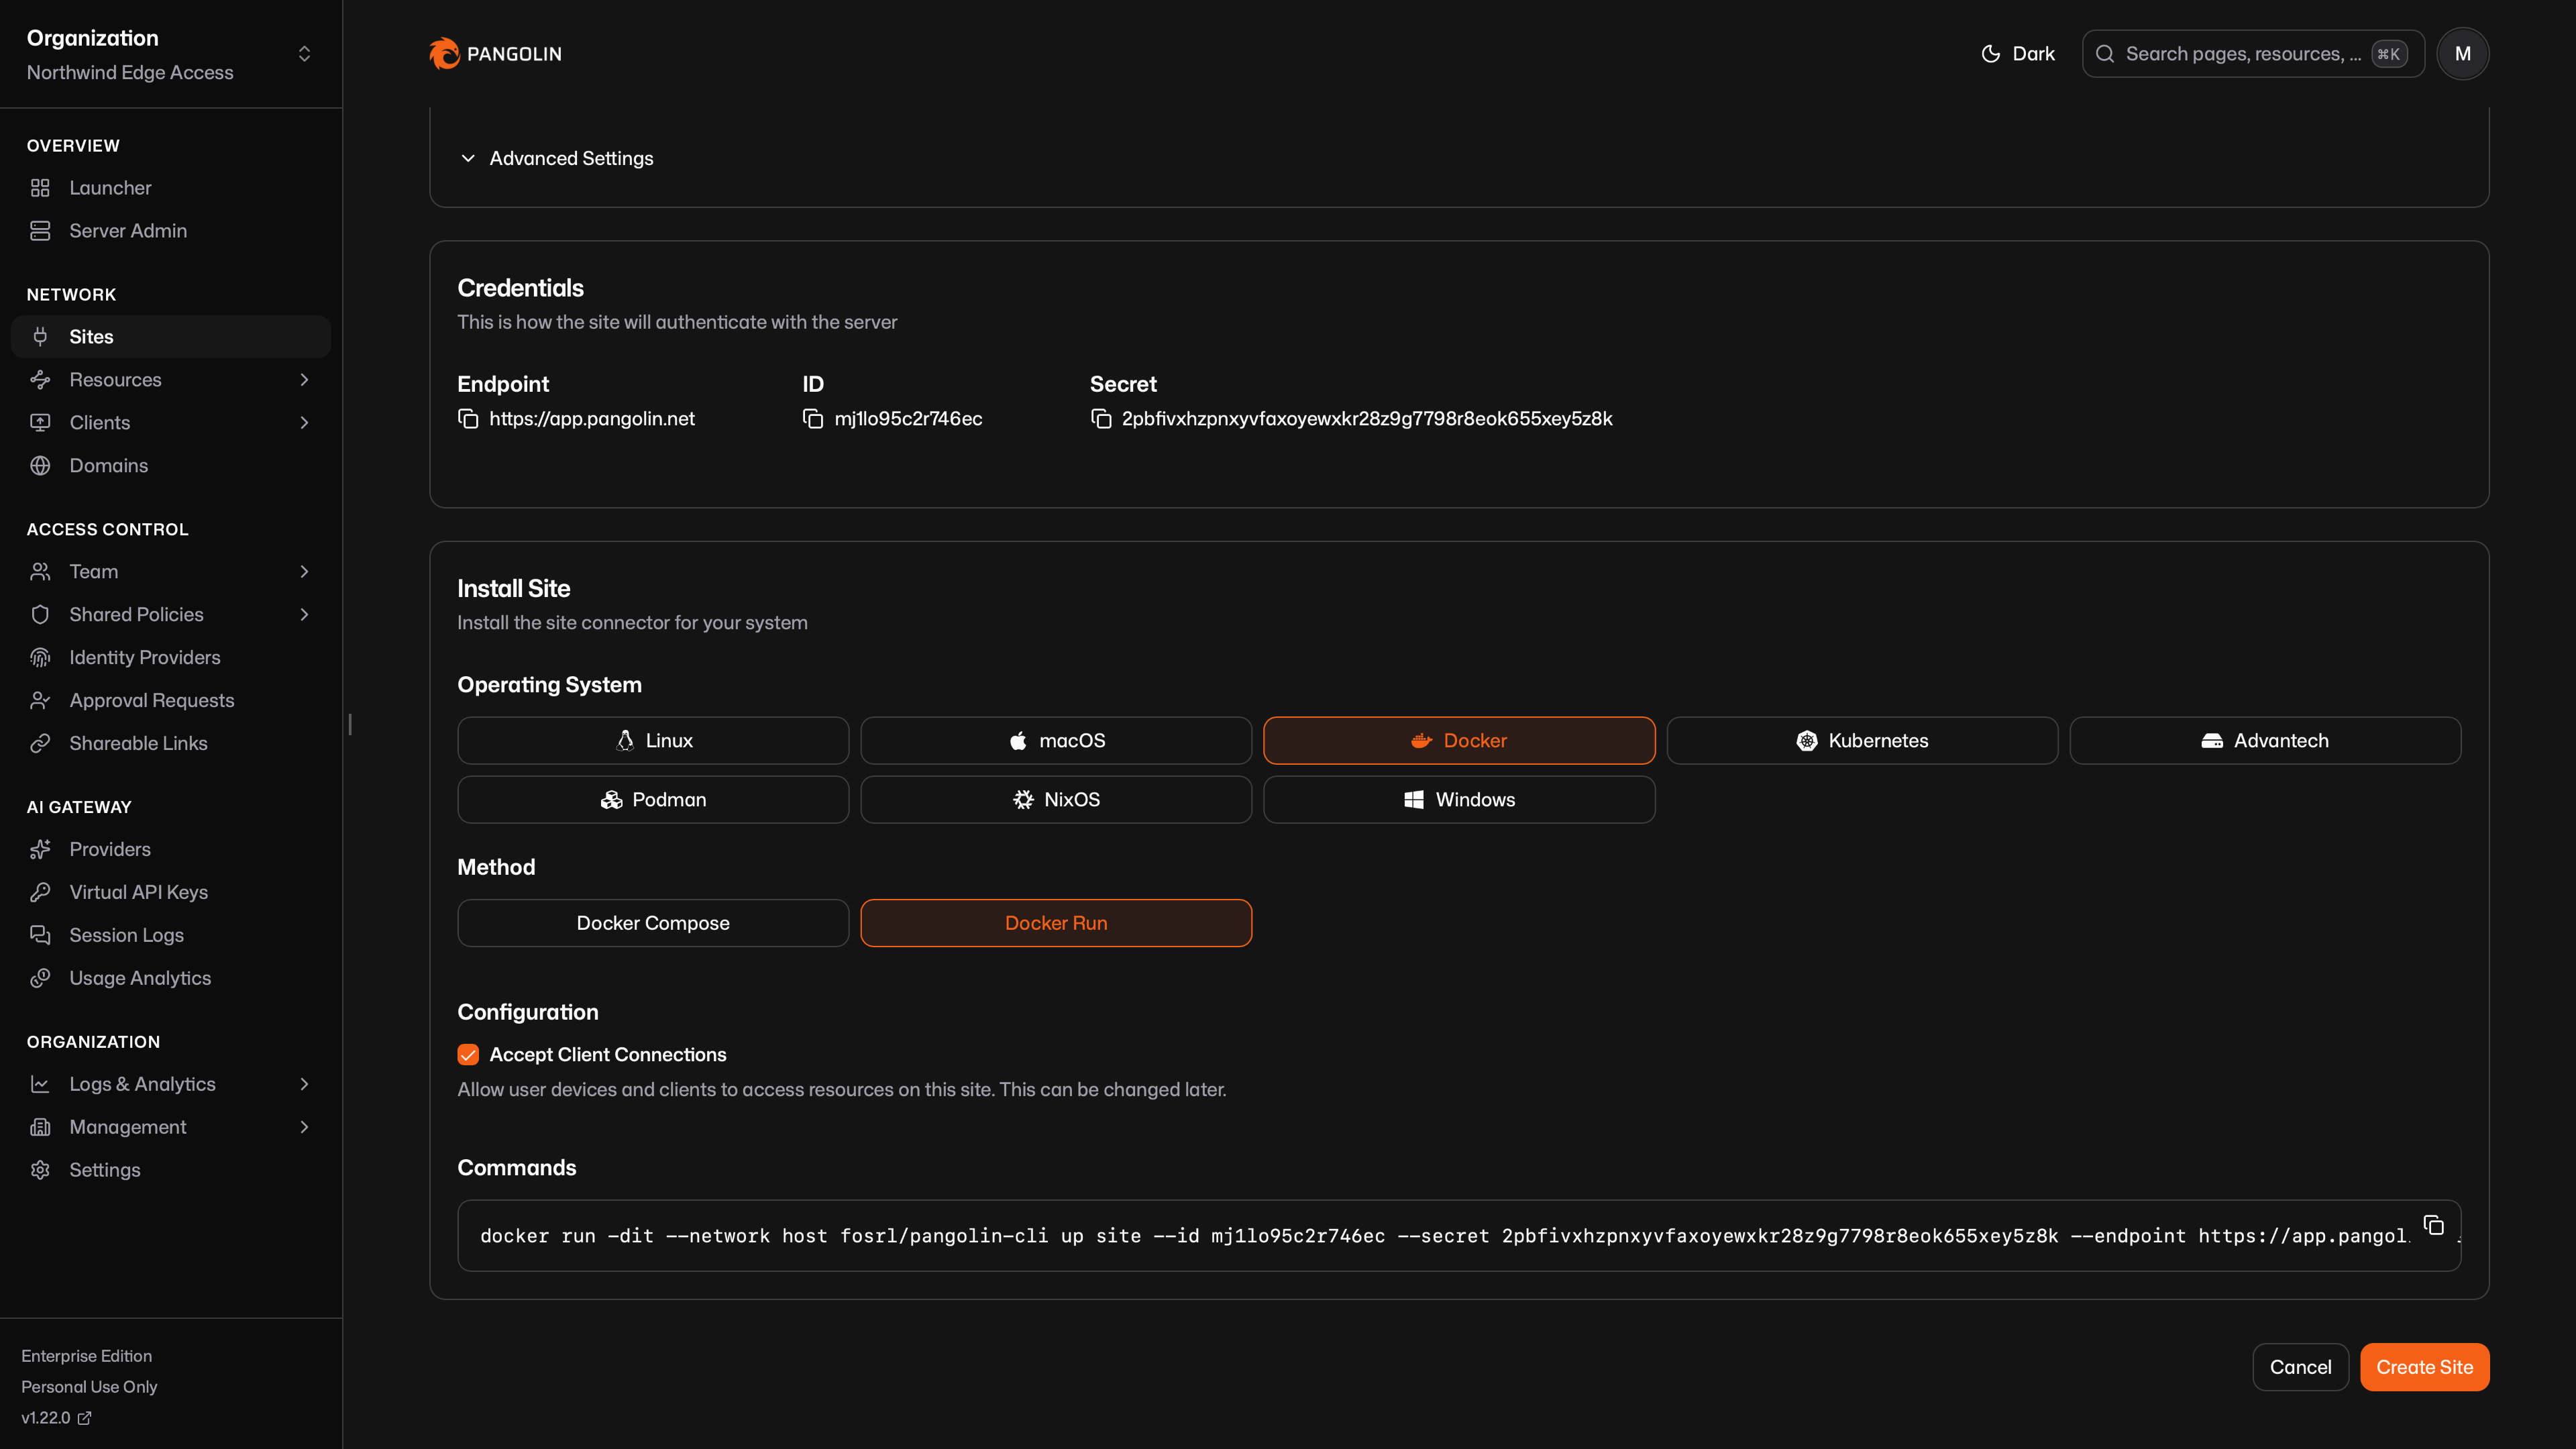The width and height of the screenshot is (2576, 1449).
Task: Click the search magnifier icon
Action: point(2105,54)
